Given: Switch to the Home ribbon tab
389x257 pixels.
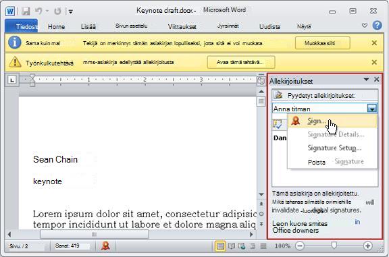Looking at the screenshot, I should [56, 26].
